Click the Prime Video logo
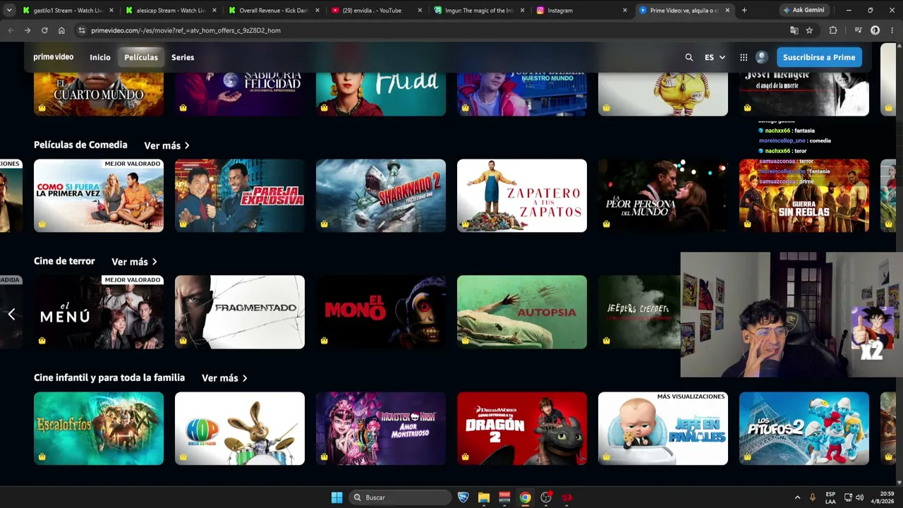The height and width of the screenshot is (508, 903). (x=54, y=57)
